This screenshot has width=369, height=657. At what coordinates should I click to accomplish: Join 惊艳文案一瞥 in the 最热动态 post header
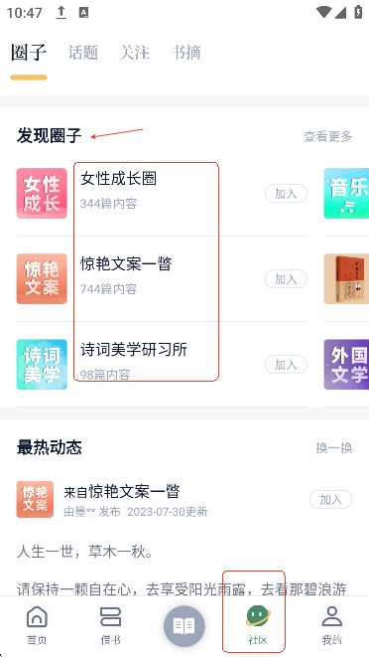click(x=331, y=499)
